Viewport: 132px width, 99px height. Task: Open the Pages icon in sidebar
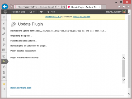coord(4,39)
